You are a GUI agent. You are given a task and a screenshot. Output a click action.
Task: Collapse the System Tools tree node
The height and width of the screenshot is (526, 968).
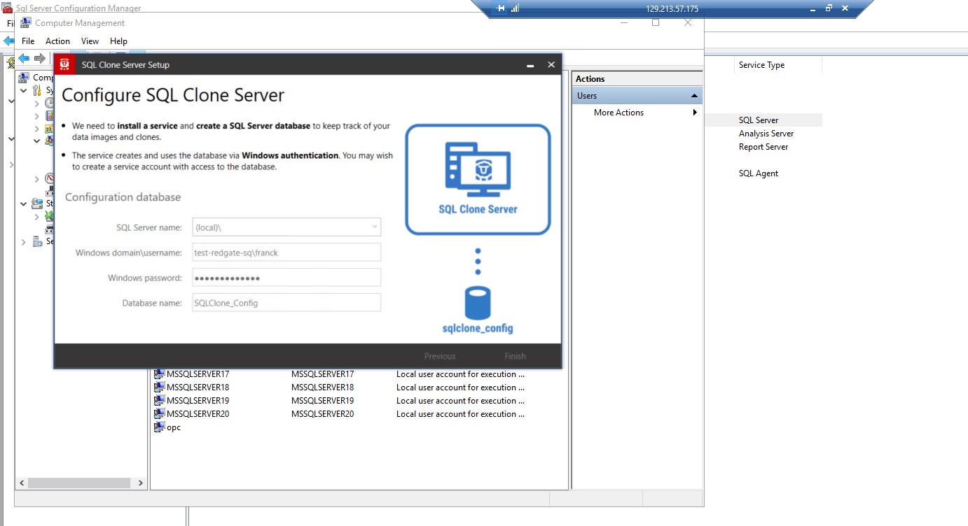click(23, 90)
